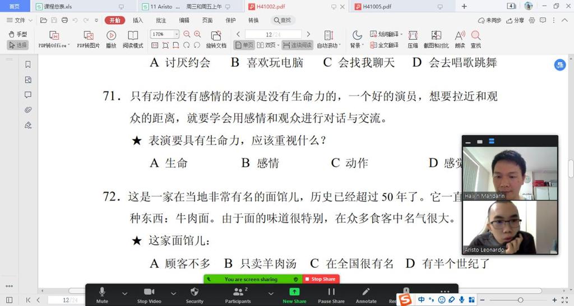Screen dimensions: 574x306
Task: Click the 未同步 cloud sync button
Action: 489,20
